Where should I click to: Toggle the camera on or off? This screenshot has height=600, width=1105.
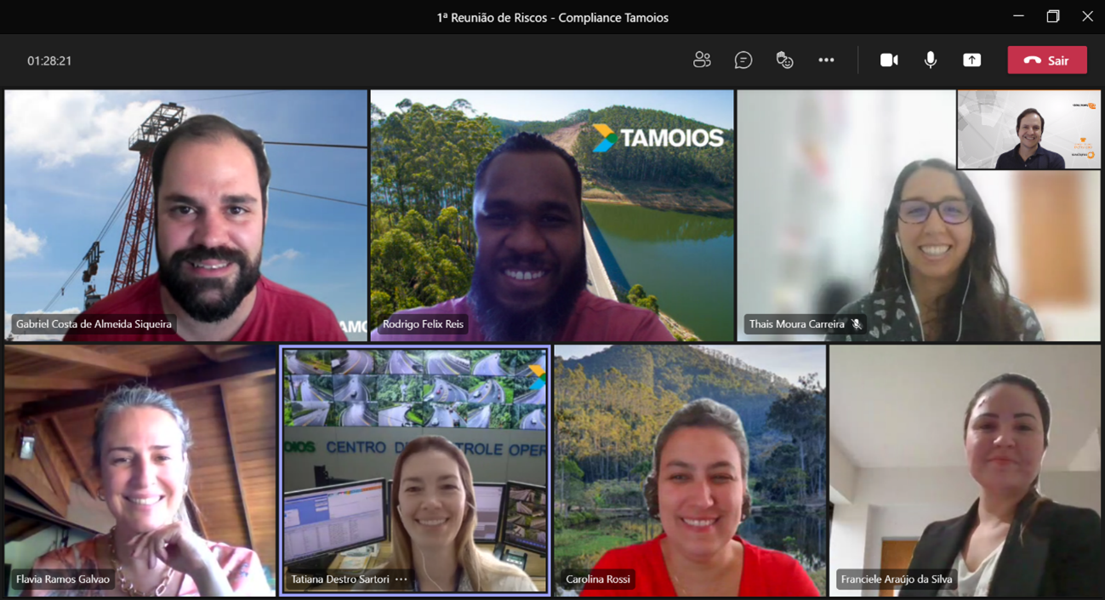coord(889,60)
